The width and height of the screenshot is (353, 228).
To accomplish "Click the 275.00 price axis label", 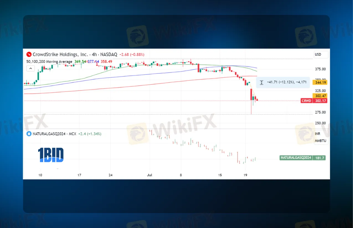I will [320, 112].
